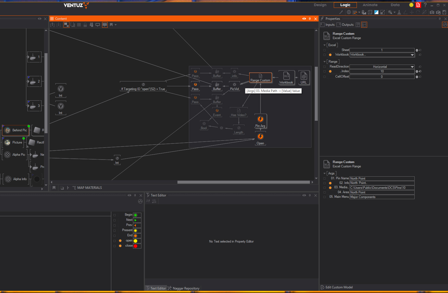Viewport: 448px width, 293px height.
Task: Select the Pin Arg event node
Action: click(x=260, y=119)
